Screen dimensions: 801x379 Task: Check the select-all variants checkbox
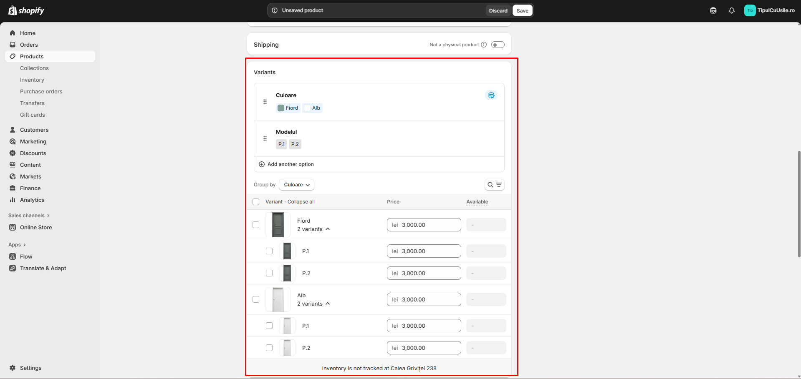tap(256, 202)
